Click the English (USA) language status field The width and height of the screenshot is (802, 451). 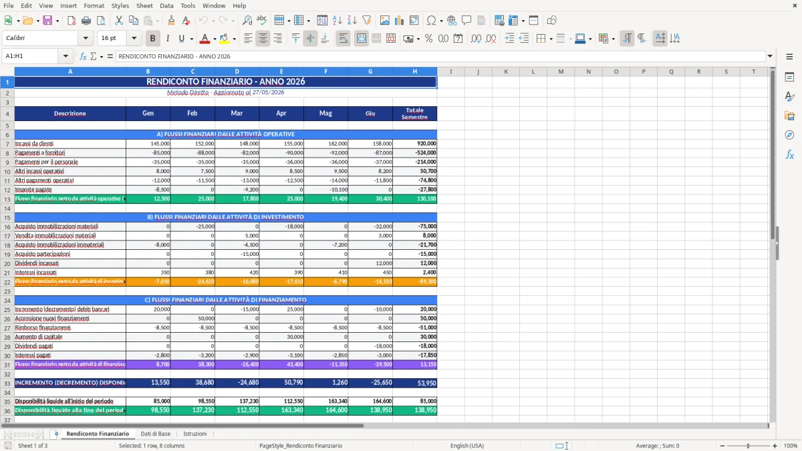tap(467, 446)
